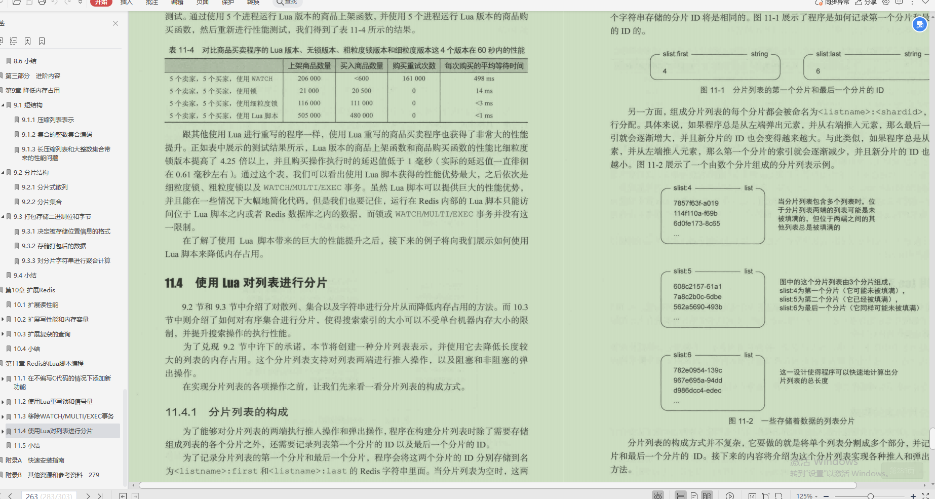Viewport: 935px width, 499px height.
Task: Switch to the 批注 ribbon tab
Action: point(152,2)
